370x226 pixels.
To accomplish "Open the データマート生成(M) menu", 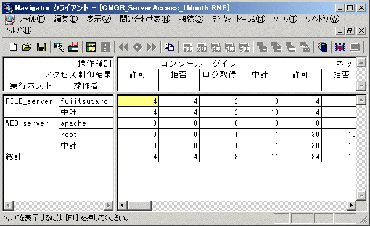I will click(239, 19).
